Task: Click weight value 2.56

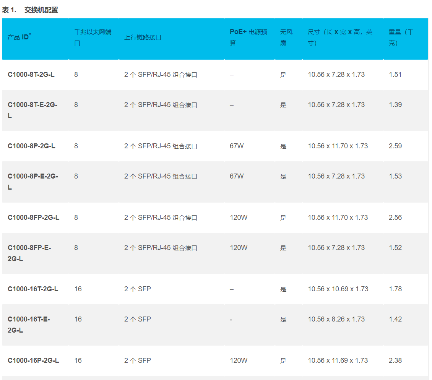Action: click(x=395, y=218)
